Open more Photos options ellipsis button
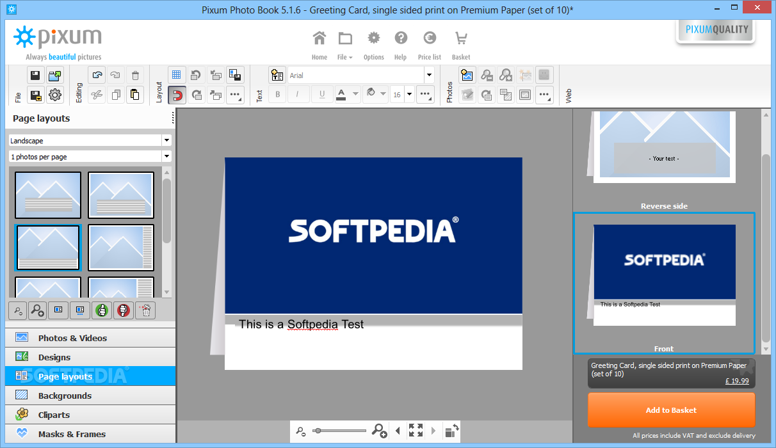 (544, 95)
